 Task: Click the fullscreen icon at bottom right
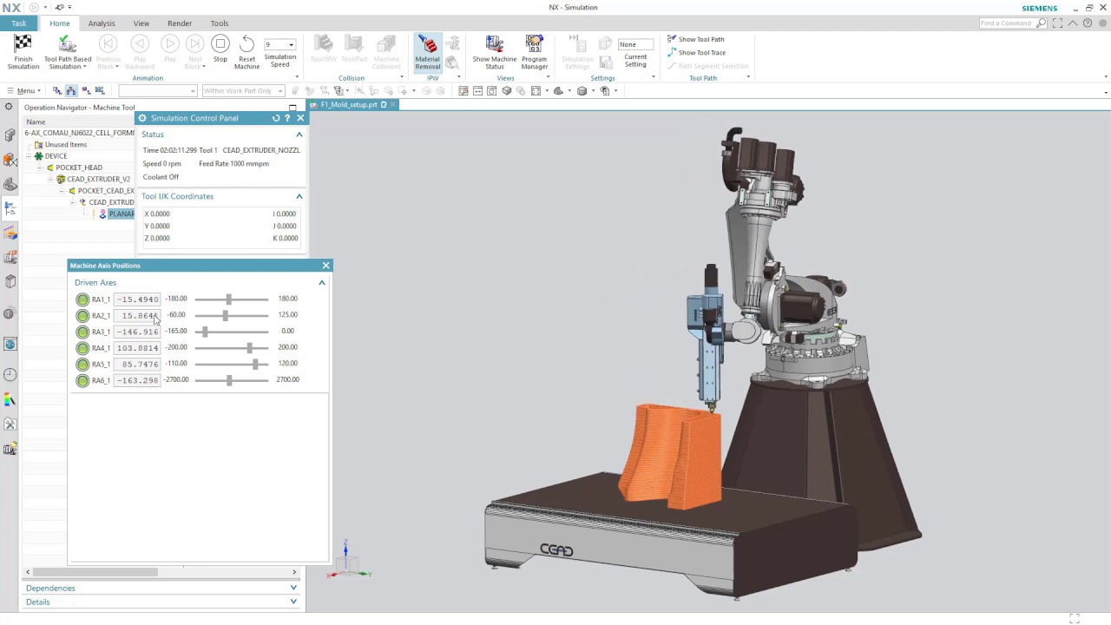[1075, 618]
